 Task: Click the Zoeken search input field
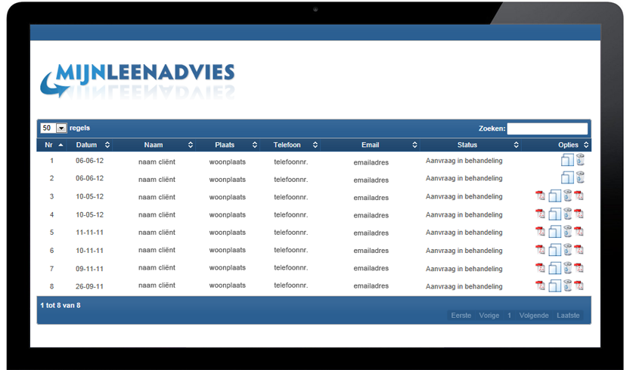(547, 128)
